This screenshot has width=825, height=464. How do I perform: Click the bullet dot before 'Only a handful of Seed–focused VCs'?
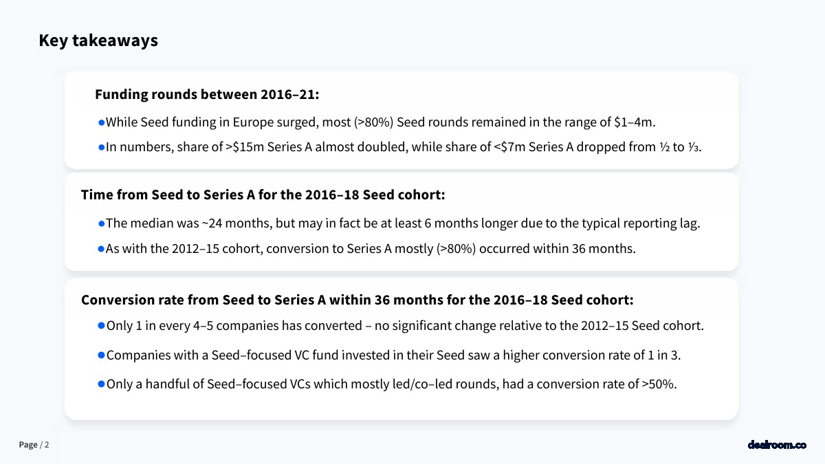click(x=102, y=384)
